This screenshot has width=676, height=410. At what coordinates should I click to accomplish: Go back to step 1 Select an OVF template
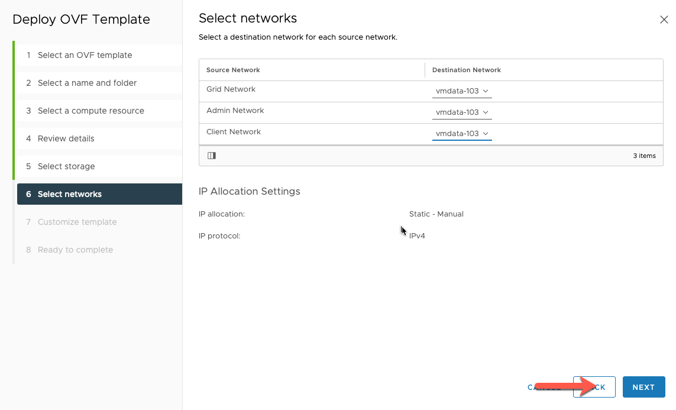click(84, 55)
